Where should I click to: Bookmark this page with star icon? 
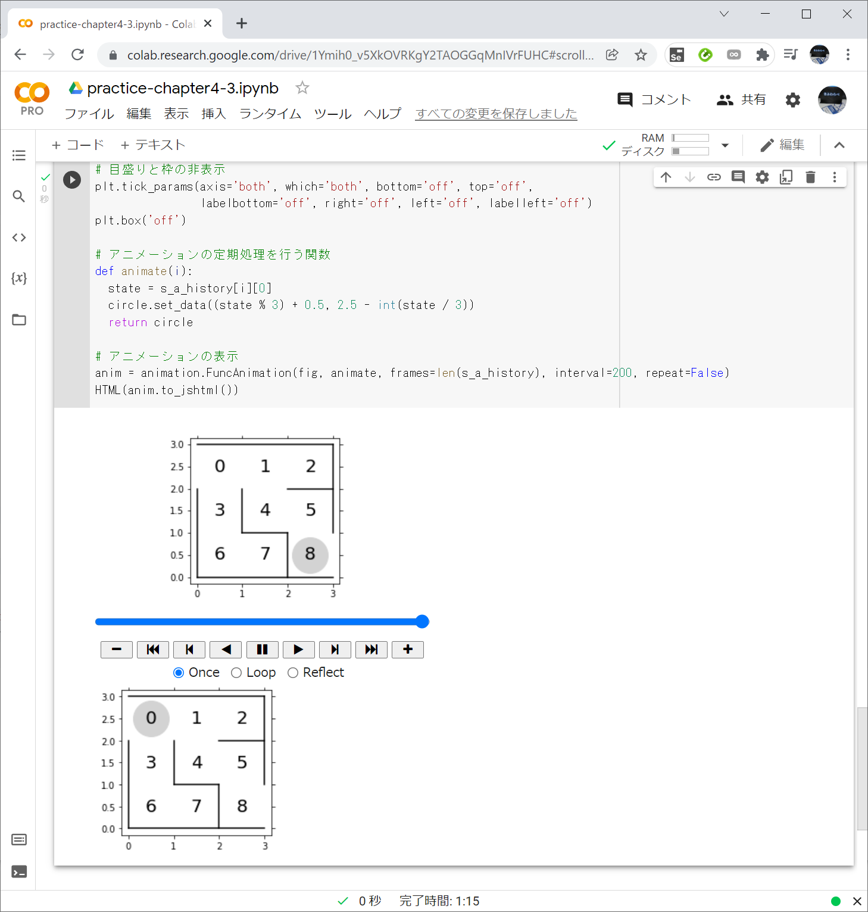click(641, 55)
